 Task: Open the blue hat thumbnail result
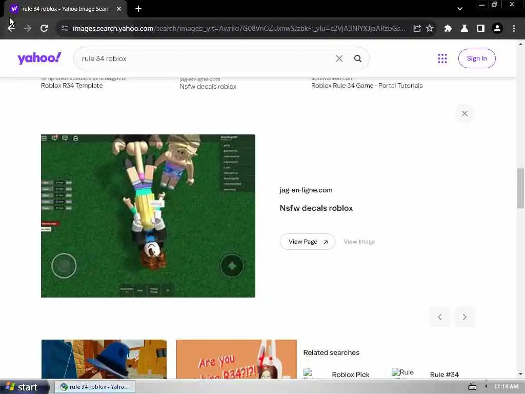click(104, 359)
